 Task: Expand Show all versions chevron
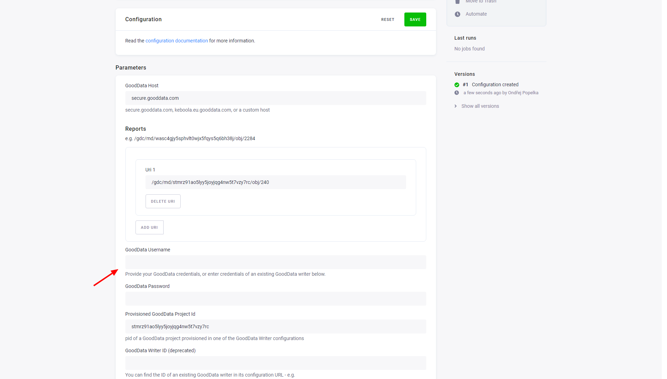456,106
